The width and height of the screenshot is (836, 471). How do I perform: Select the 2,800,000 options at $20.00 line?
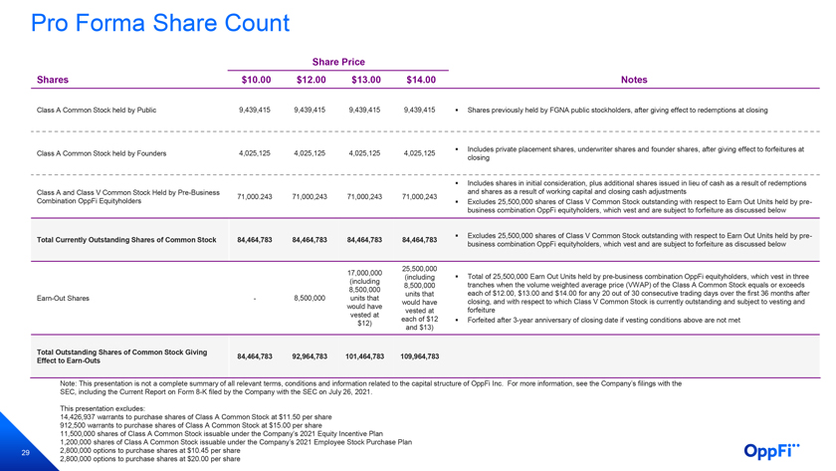(x=150, y=459)
